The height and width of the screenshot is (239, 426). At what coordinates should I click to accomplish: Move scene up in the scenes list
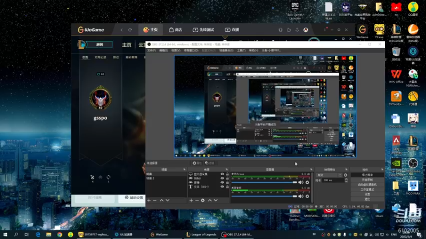coord(162,200)
